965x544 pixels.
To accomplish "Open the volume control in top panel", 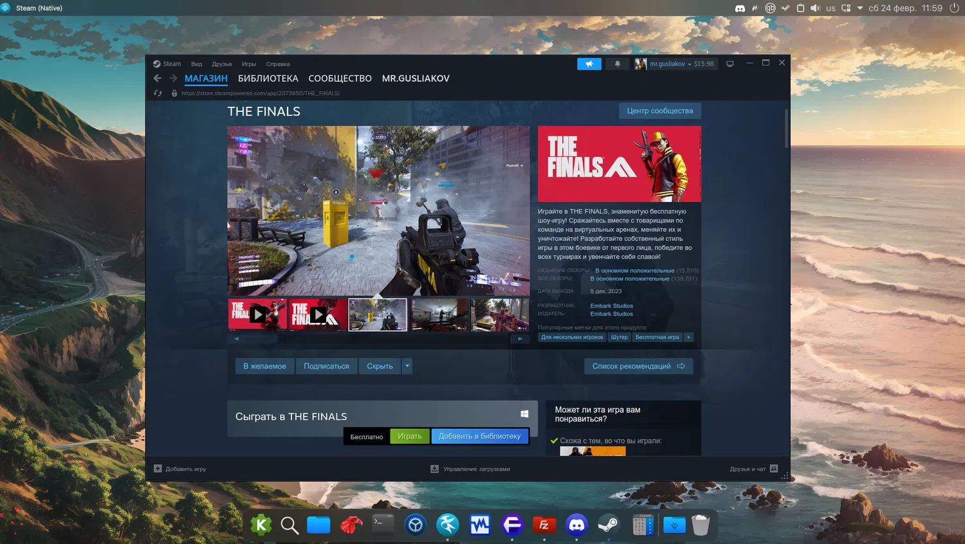I will pyautogui.click(x=815, y=8).
